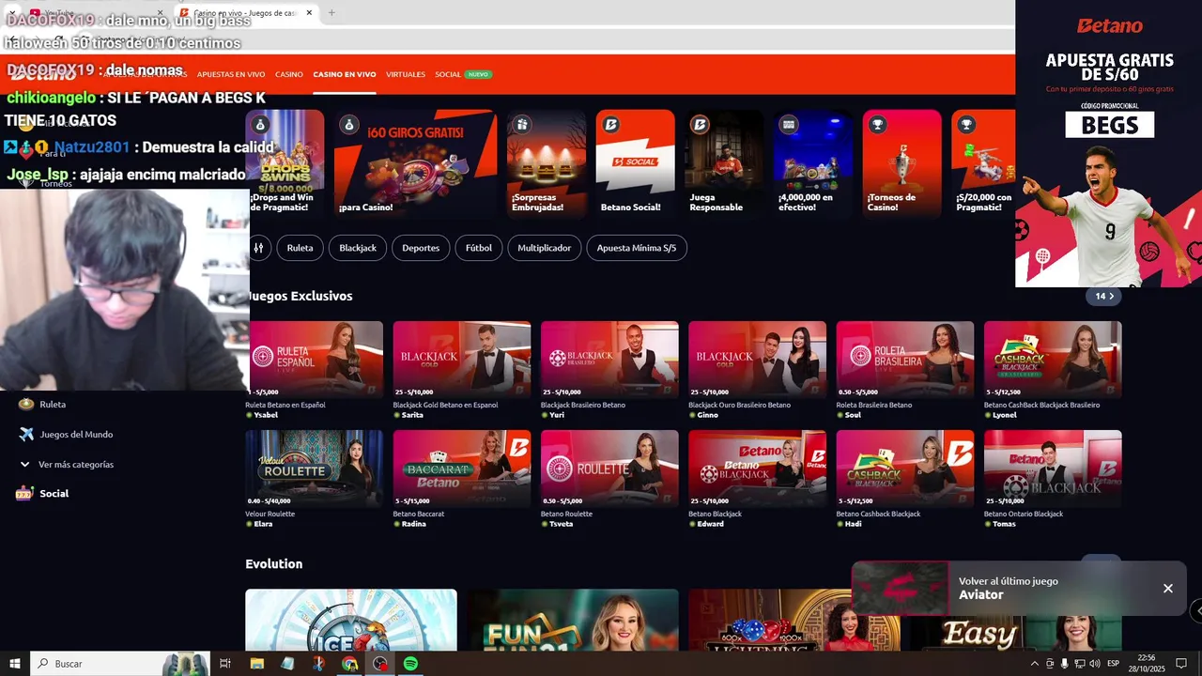Screen dimensions: 1202x676
Task: Open the Torneos de Casino promo card
Action: [901, 164]
